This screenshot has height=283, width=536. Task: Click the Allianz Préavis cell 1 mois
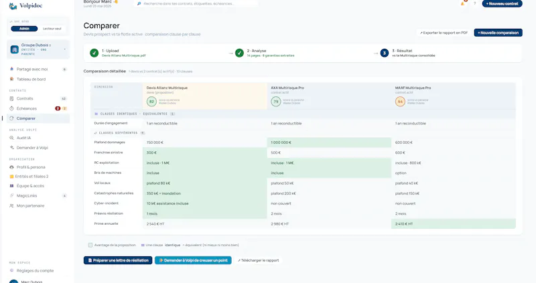[x=204, y=213]
